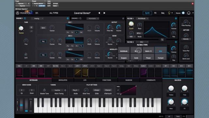Open Filter 1 MultiMode type dropdown
The image size is (209, 118).
(142, 18)
